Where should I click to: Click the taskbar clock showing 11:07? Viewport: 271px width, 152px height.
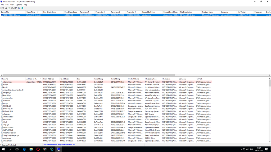pos(259,149)
